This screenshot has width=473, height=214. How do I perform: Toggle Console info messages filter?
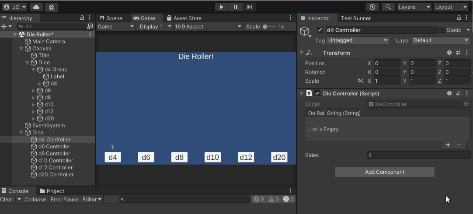point(258,199)
